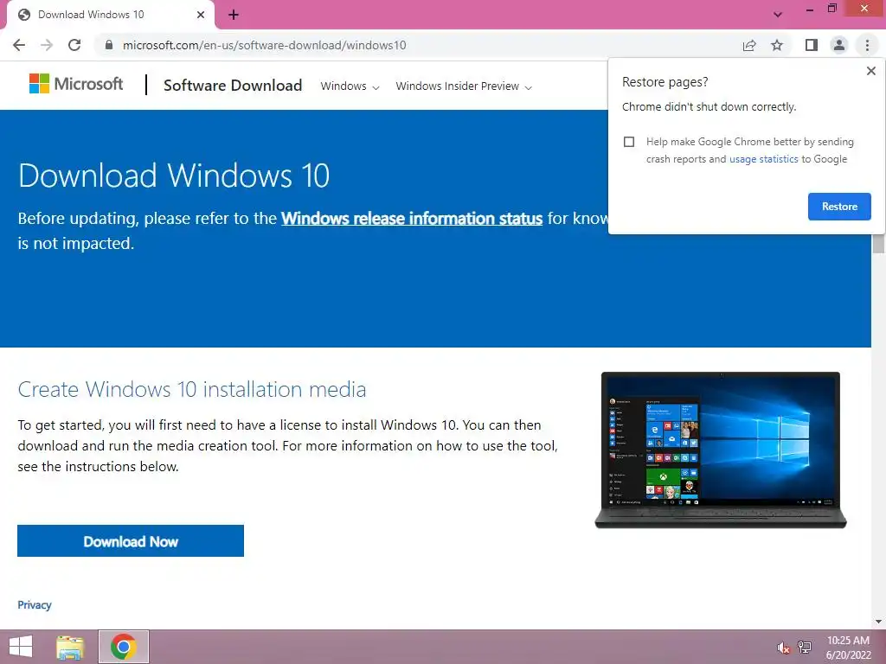This screenshot has height=664, width=886.
Task: Dismiss the Restore pages popup
Action: tap(870, 71)
